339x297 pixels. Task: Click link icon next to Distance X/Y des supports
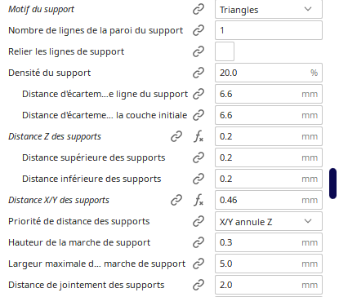tap(176, 200)
